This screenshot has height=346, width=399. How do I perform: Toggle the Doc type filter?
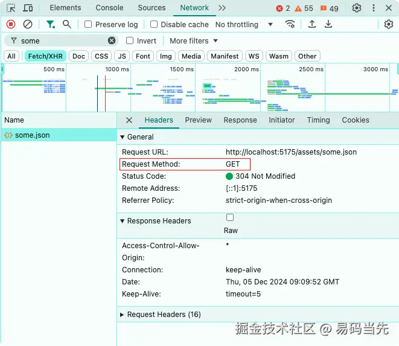[x=78, y=56]
